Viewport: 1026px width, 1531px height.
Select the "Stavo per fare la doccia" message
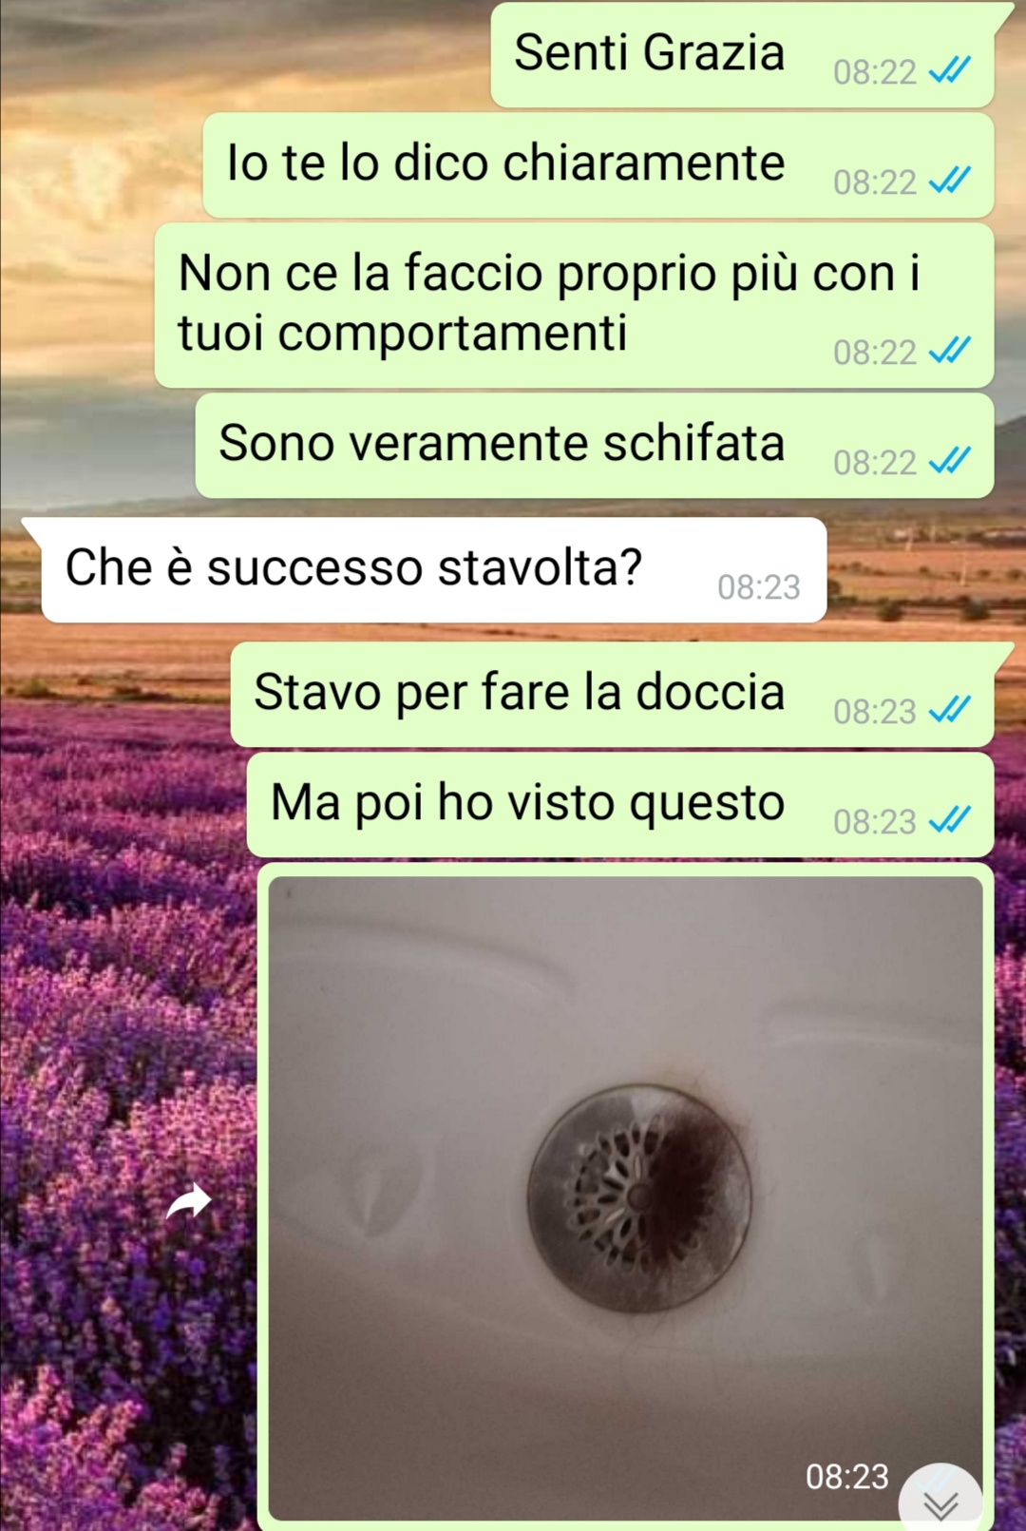(612, 694)
